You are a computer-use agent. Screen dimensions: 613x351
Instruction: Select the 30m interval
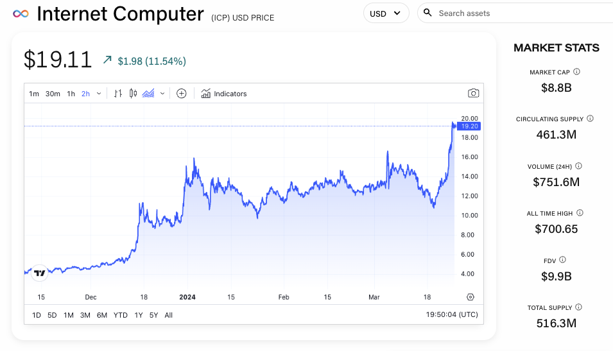(53, 94)
